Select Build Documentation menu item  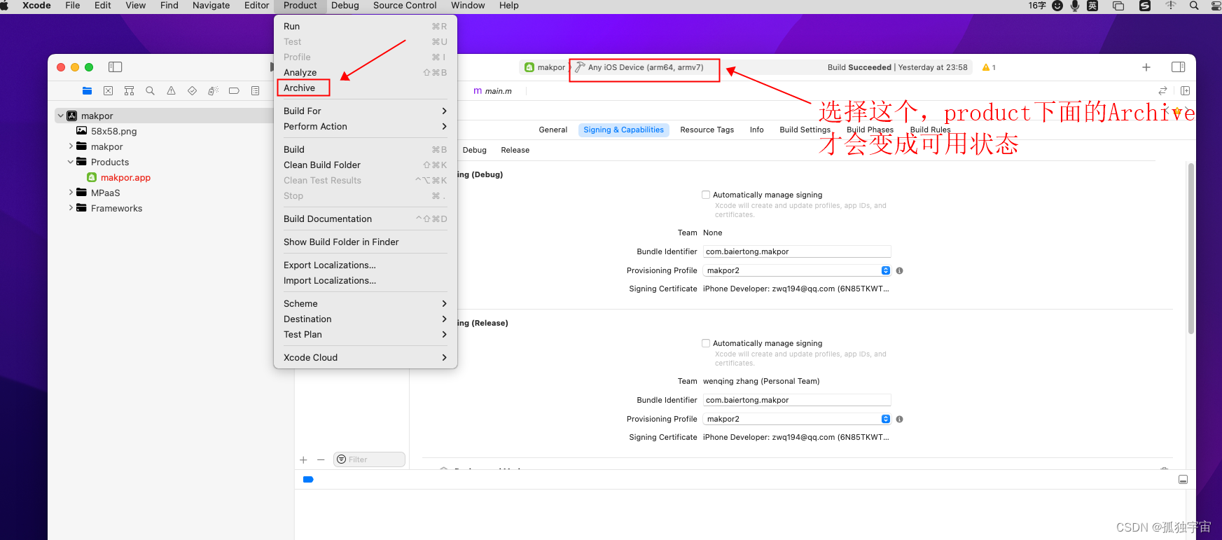click(365, 219)
